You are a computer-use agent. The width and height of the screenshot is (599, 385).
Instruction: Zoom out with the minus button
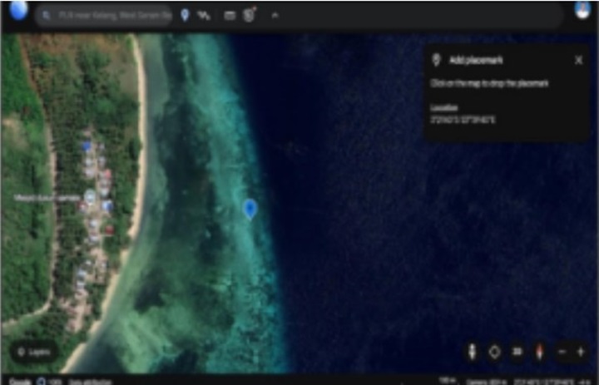tap(562, 352)
